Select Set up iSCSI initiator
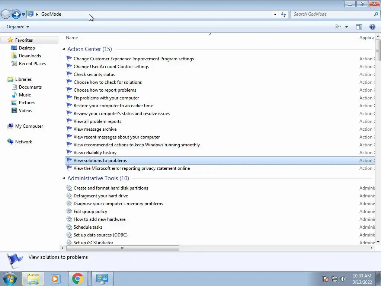The image size is (381, 286). click(93, 243)
